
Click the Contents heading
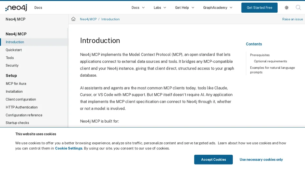click(x=254, y=44)
